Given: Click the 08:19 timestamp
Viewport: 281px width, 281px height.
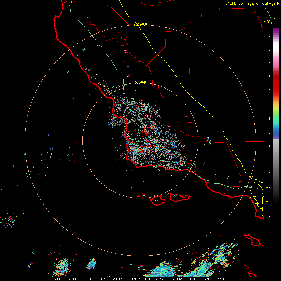Looking at the screenshot, I should click(221, 279).
